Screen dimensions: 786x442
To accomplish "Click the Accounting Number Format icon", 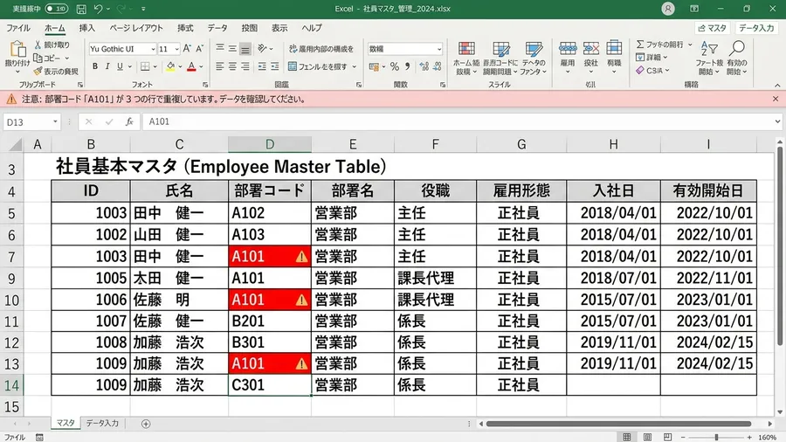I will click(374, 66).
